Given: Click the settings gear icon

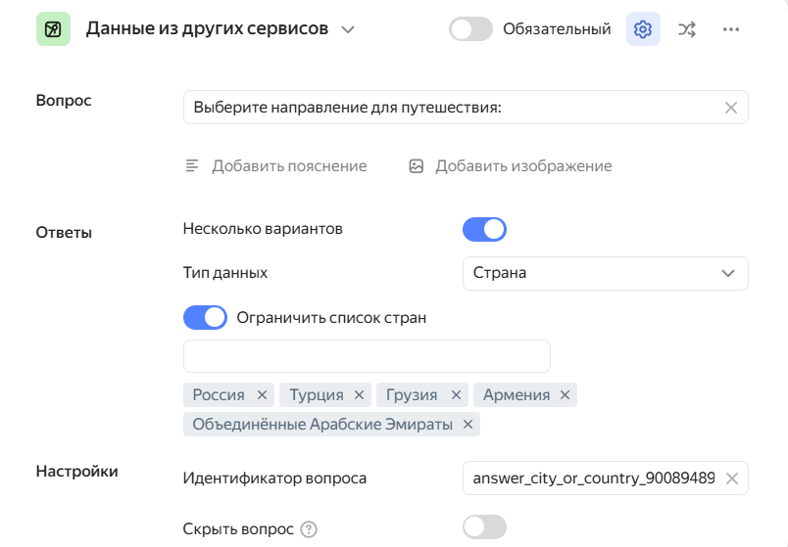Looking at the screenshot, I should tap(643, 29).
